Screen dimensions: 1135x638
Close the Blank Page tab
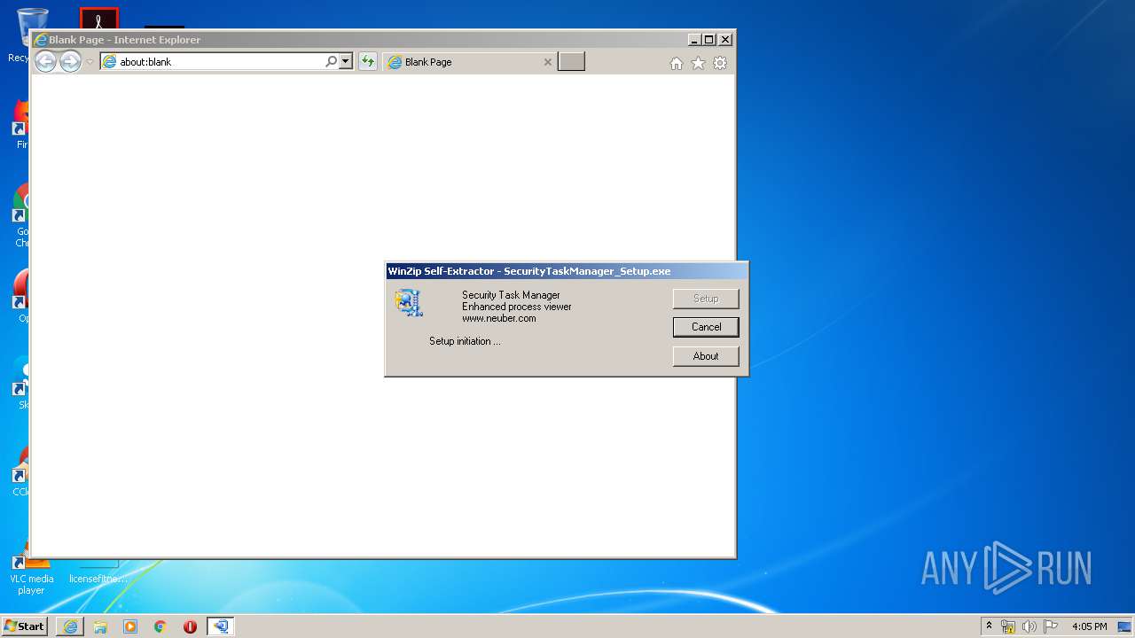547,62
